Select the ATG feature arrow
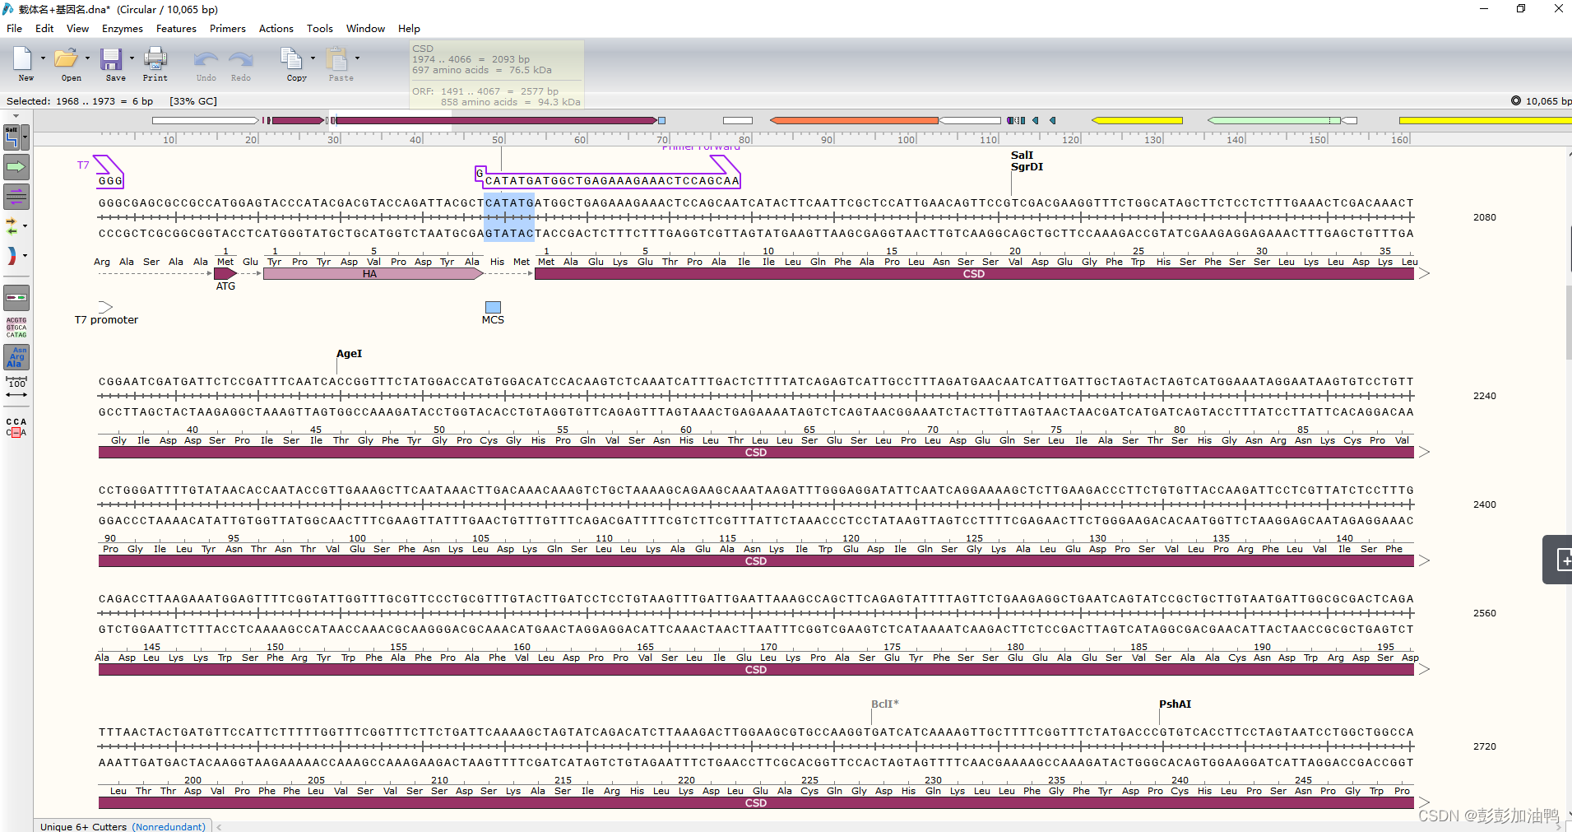 click(x=225, y=273)
